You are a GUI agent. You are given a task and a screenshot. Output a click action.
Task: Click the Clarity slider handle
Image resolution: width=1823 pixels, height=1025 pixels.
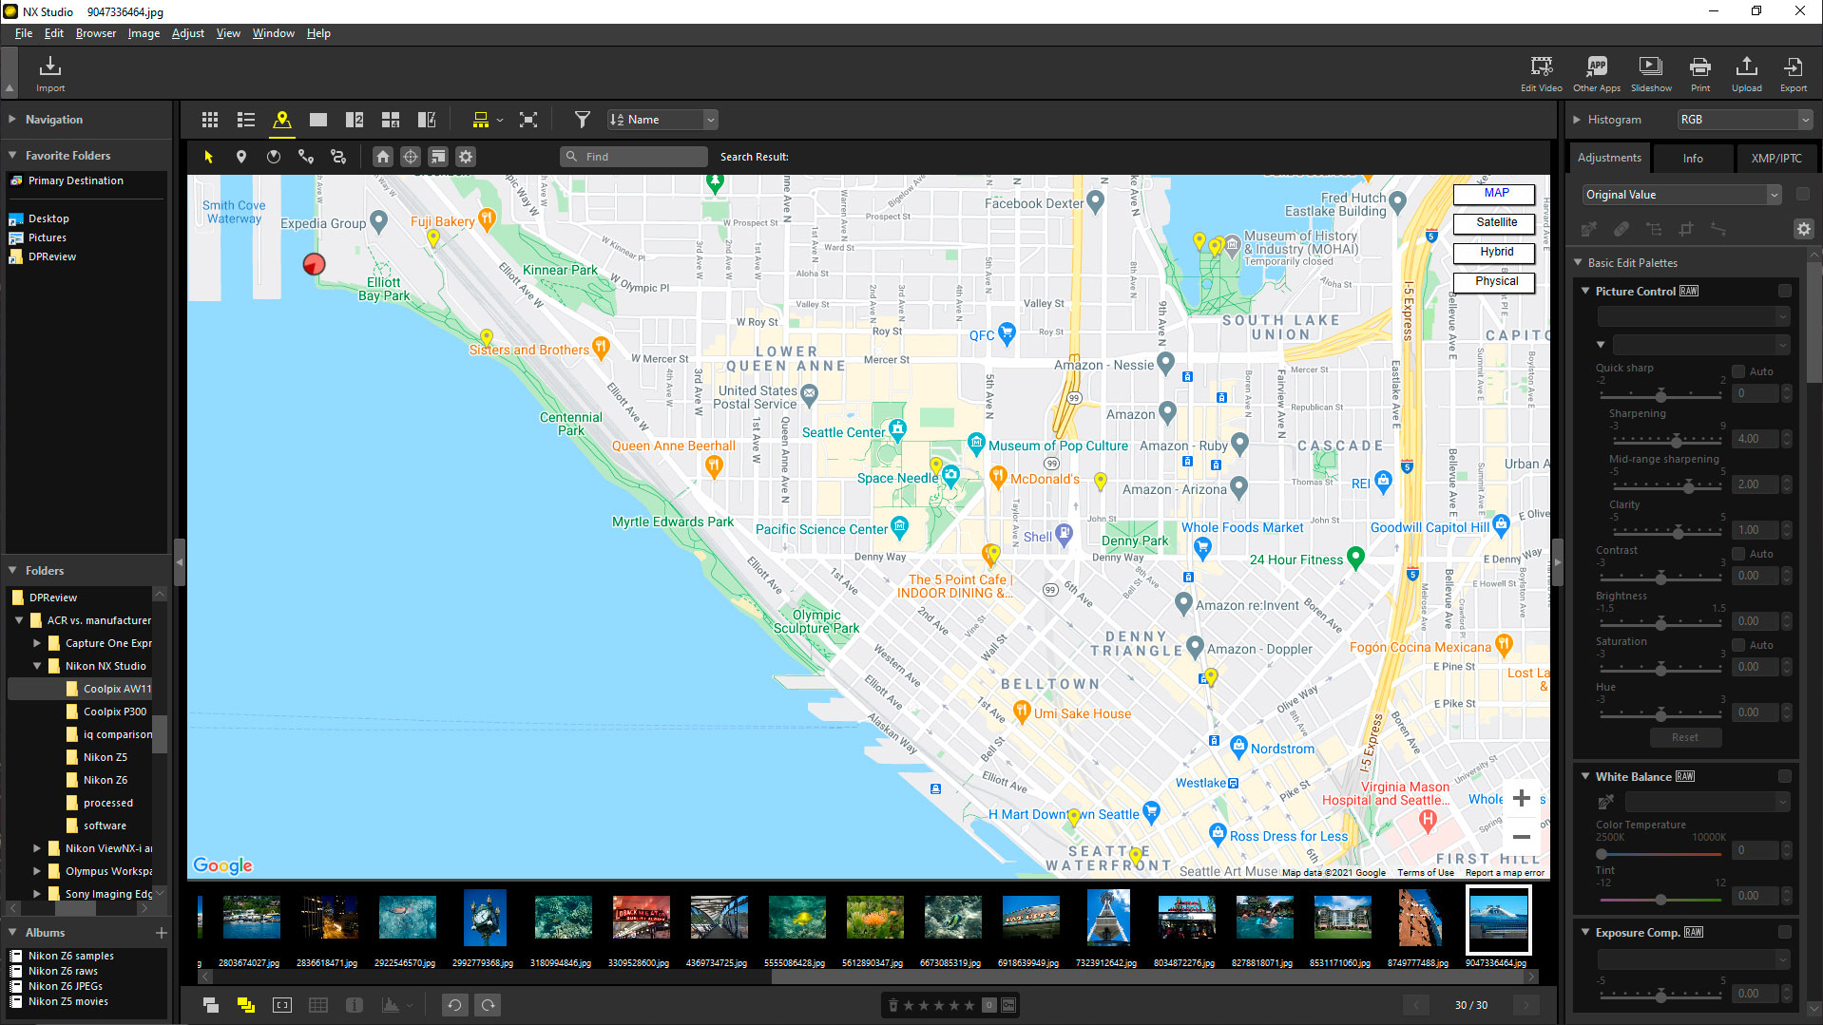[x=1678, y=532]
